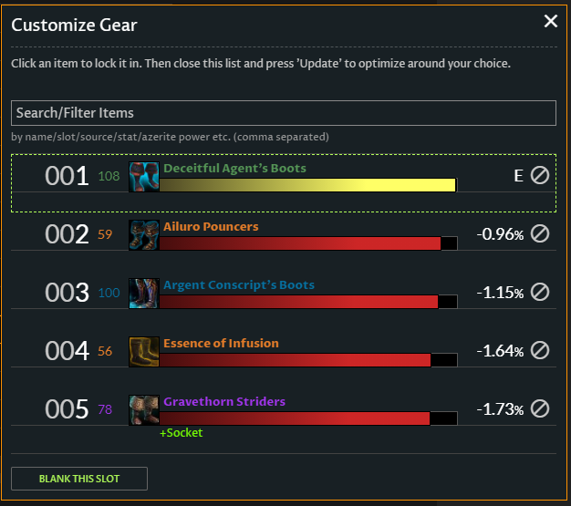Click the Argent Conscript's Boots icon
Viewport: 571px width, 506px height.
click(x=144, y=294)
